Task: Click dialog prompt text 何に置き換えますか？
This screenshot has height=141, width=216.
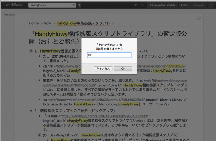Action: pyautogui.click(x=109, y=49)
